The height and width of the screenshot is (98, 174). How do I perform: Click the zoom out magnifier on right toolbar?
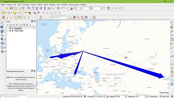pyautogui.click(x=172, y=35)
